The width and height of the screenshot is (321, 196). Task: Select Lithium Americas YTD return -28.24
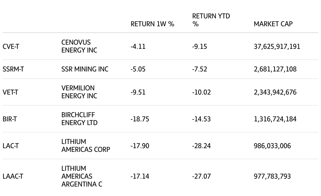[x=201, y=146]
